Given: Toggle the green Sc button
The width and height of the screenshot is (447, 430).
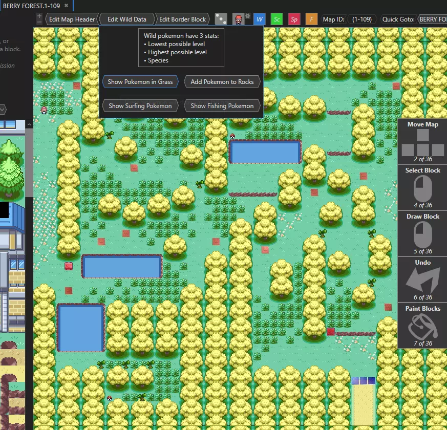Looking at the screenshot, I should [277, 19].
